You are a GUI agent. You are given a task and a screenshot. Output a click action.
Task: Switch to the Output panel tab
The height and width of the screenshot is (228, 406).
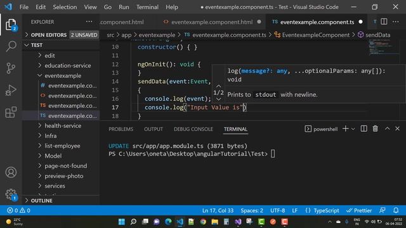pyautogui.click(x=154, y=129)
